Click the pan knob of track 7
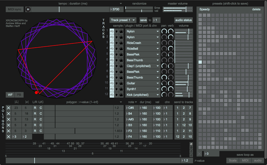The image size is (267, 165). click(164, 66)
